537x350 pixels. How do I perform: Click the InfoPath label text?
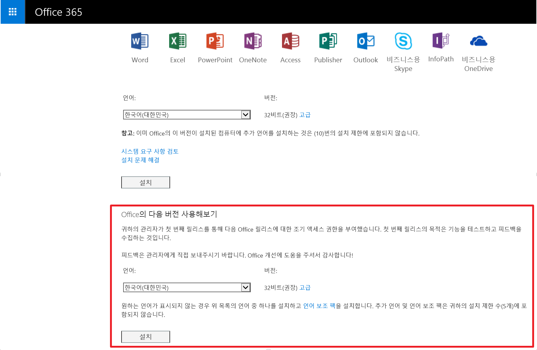click(x=441, y=59)
